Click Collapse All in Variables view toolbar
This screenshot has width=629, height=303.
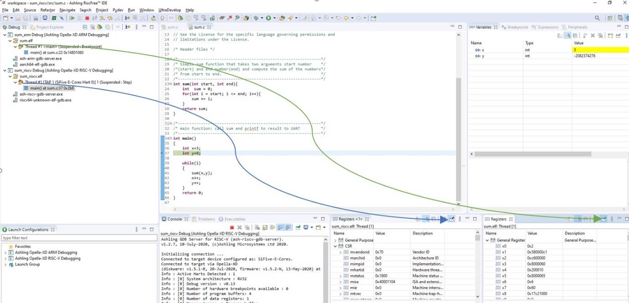pyautogui.click(x=575, y=35)
